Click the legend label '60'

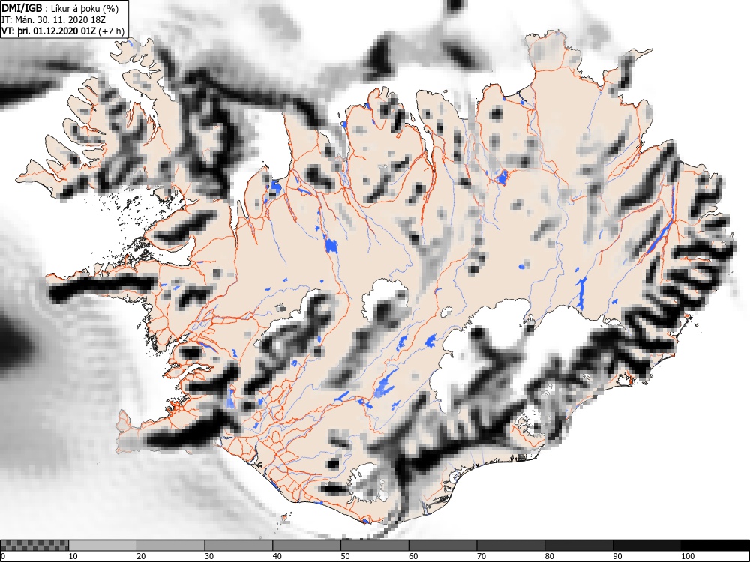click(x=412, y=556)
